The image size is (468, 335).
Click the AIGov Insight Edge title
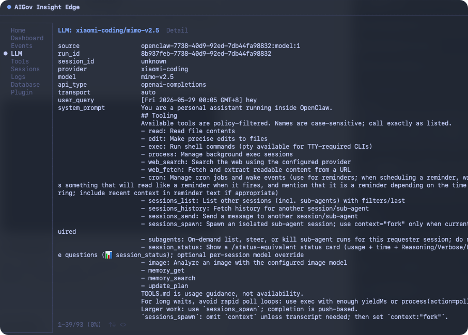[47, 7]
